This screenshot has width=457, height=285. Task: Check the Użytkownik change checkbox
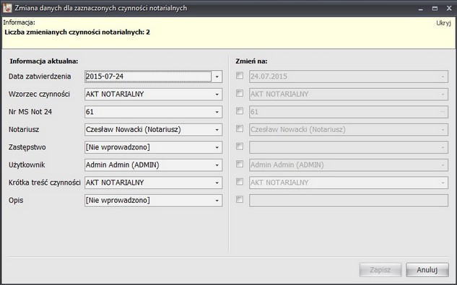pyautogui.click(x=240, y=164)
